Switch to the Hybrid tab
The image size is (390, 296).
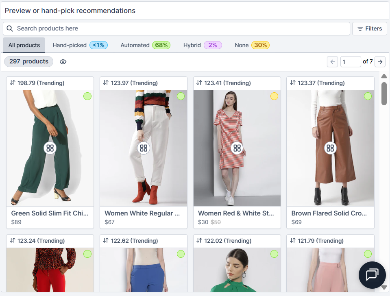pyautogui.click(x=203, y=45)
